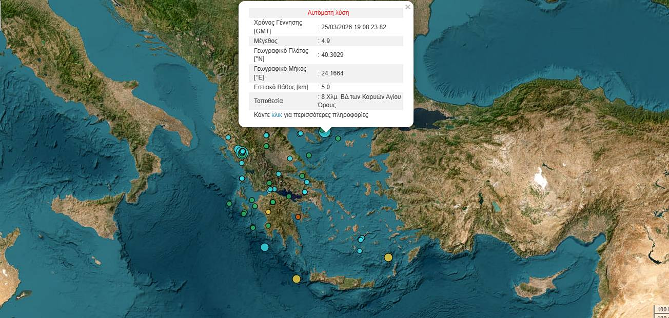The height and width of the screenshot is (318, 669).
Task: Select the southernmost cyan marker in the Dodecanese
Action: [x=360, y=251]
